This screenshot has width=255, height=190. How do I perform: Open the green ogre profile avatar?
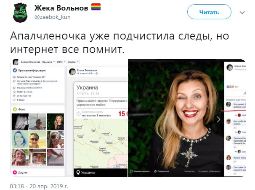[x=20, y=12]
